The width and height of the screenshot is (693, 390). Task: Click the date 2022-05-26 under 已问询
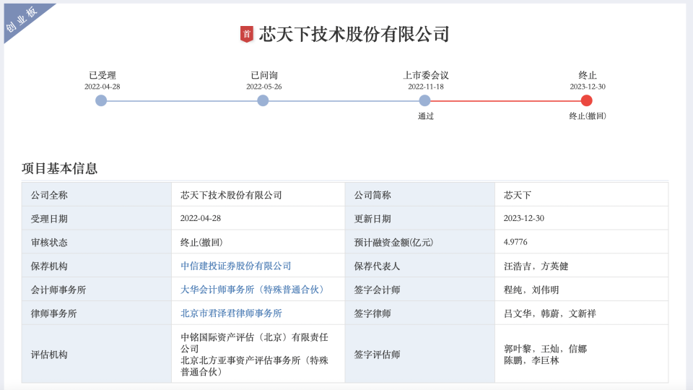click(x=264, y=87)
